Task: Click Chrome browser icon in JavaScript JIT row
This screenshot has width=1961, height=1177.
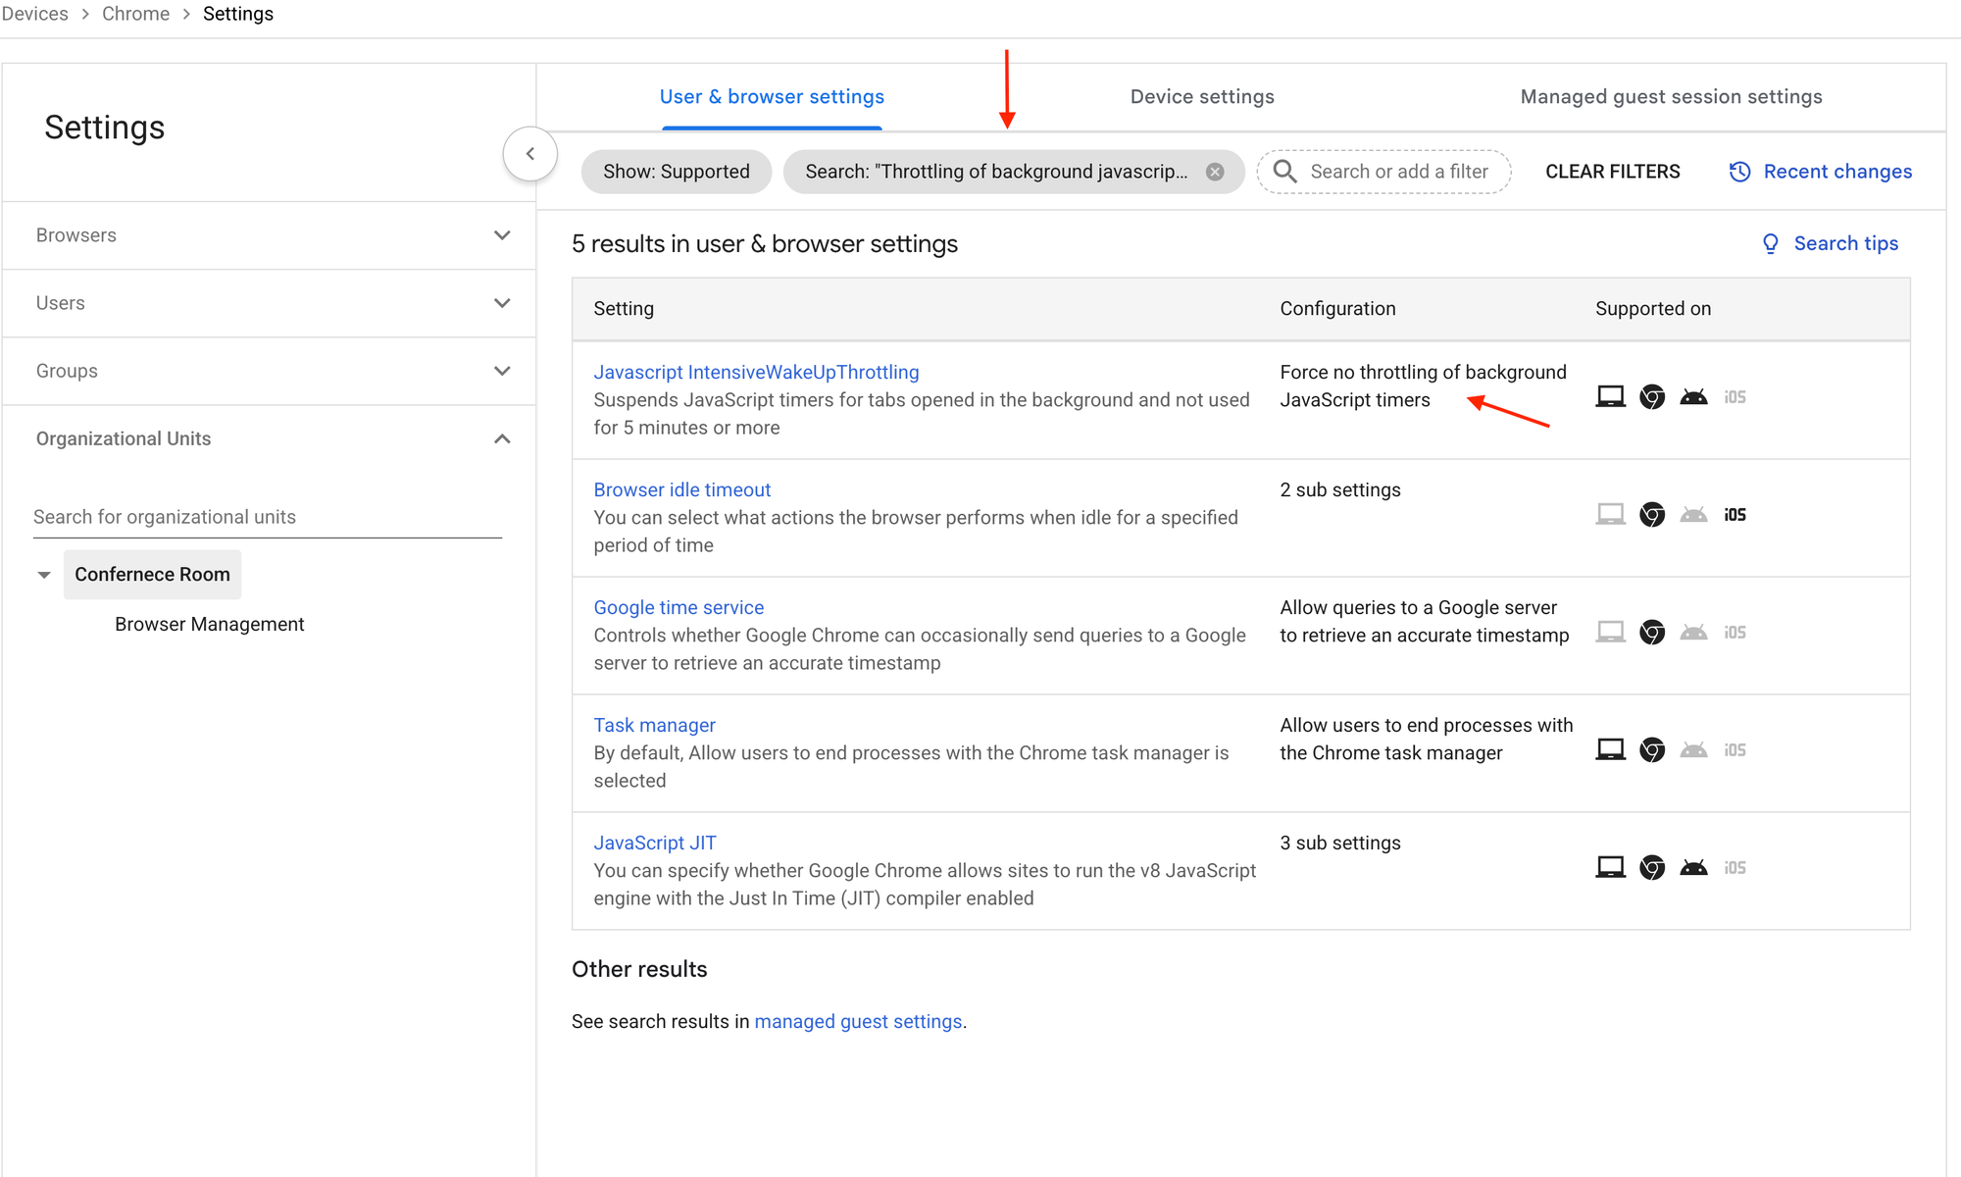Action: (x=1652, y=867)
